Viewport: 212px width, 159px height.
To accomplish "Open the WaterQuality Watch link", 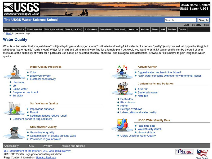I will (149, 129).
